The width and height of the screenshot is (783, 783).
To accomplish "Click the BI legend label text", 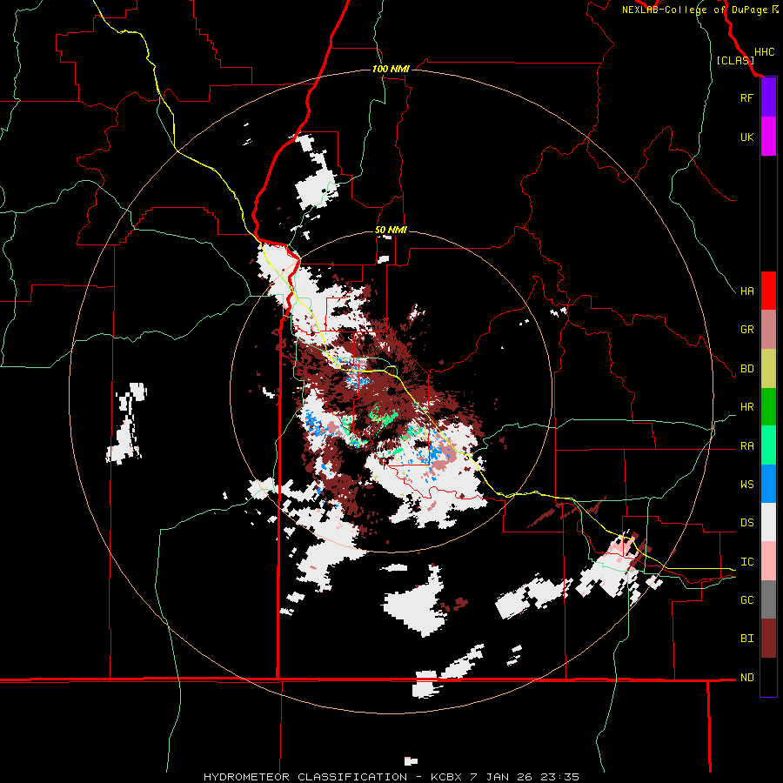I will tap(746, 639).
